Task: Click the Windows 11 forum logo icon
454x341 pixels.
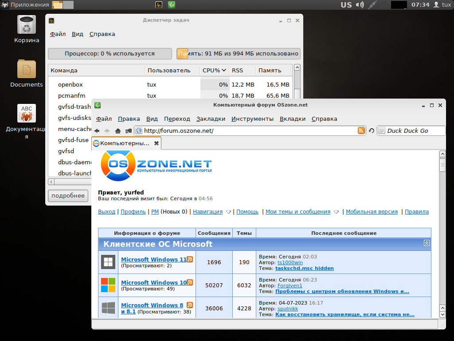Action: [x=108, y=262]
